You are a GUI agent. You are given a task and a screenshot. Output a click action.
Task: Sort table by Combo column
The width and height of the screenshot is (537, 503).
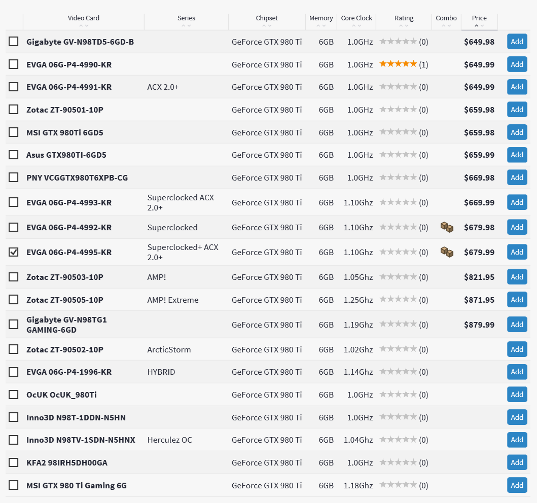(x=446, y=18)
